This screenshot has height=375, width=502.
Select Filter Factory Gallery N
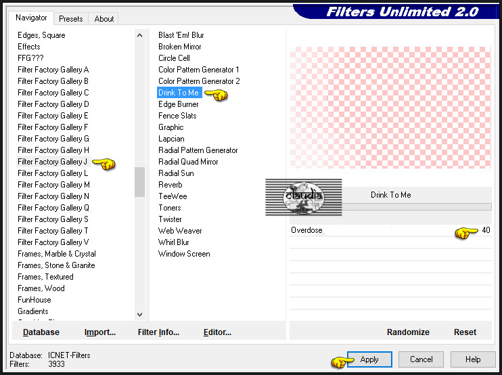tap(53, 196)
